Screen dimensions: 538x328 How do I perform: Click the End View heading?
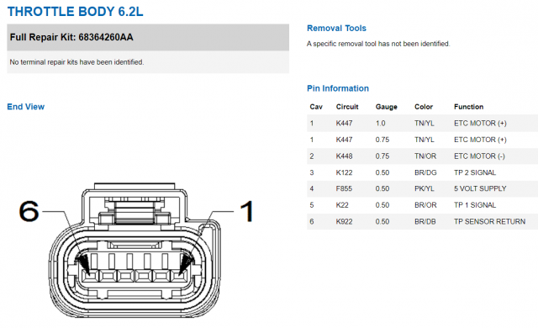pos(26,107)
